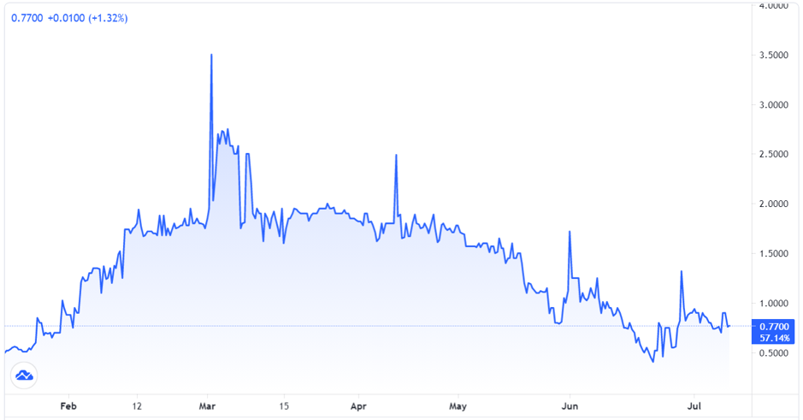803x420 pixels.
Task: Click the Mar date label on time axis
Action: tap(207, 406)
